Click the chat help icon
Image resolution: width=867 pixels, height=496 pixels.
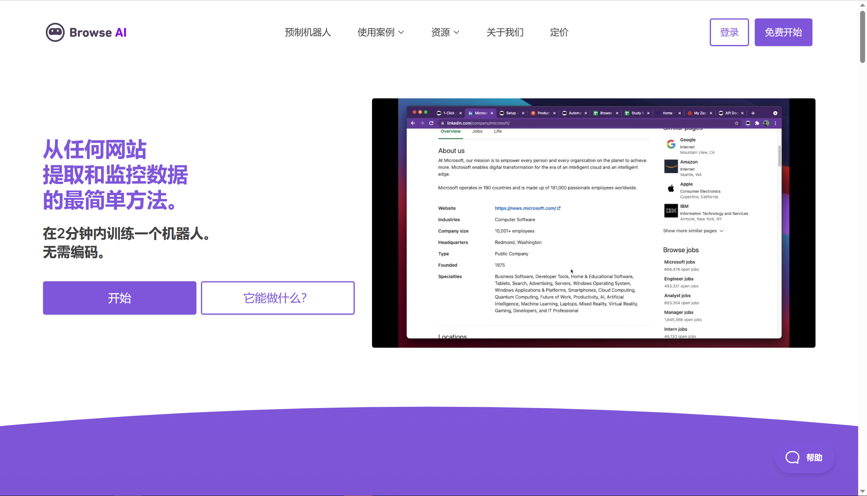click(792, 457)
